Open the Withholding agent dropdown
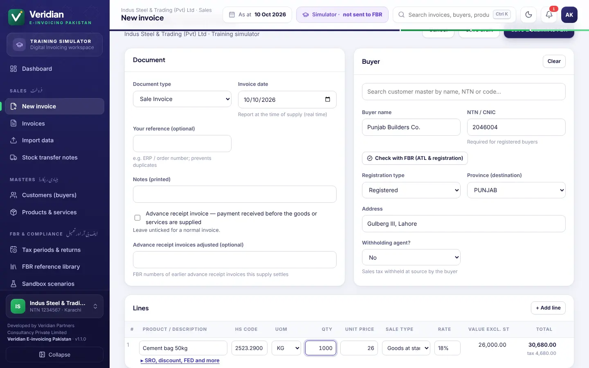Image resolution: width=589 pixels, height=368 pixels. [x=411, y=258]
